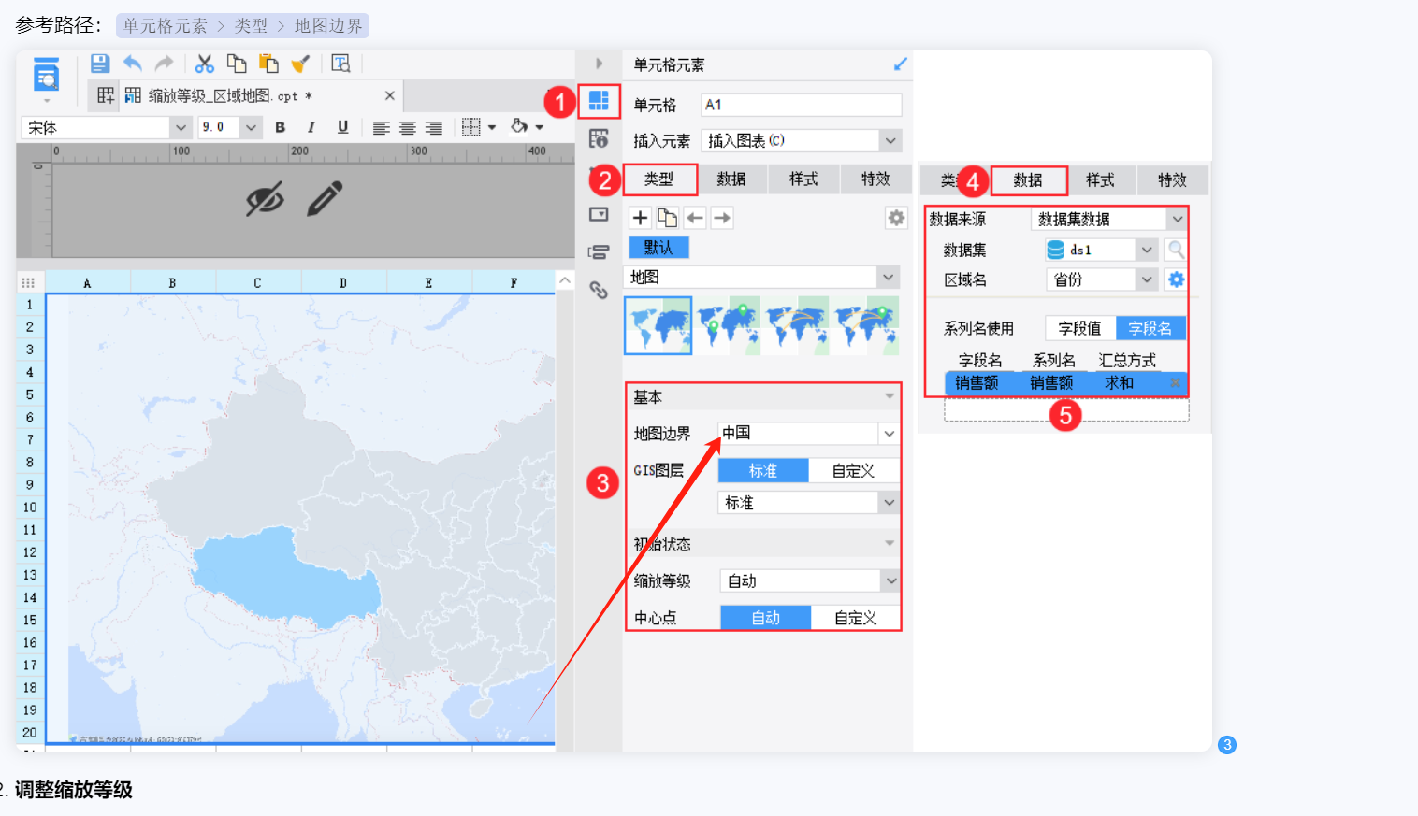
Task: Select 字段值 for 系列名使用
Action: coord(1080,328)
